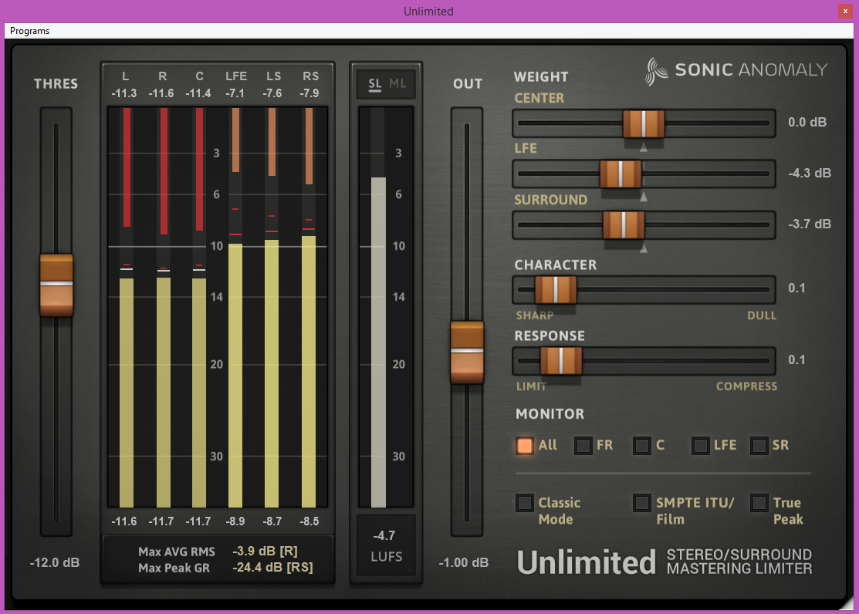Click the LFE slider default marker triangle
This screenshot has width=859, height=614.
(x=644, y=197)
